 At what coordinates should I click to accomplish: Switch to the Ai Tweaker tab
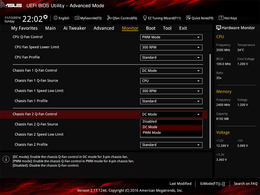[x=75, y=28]
